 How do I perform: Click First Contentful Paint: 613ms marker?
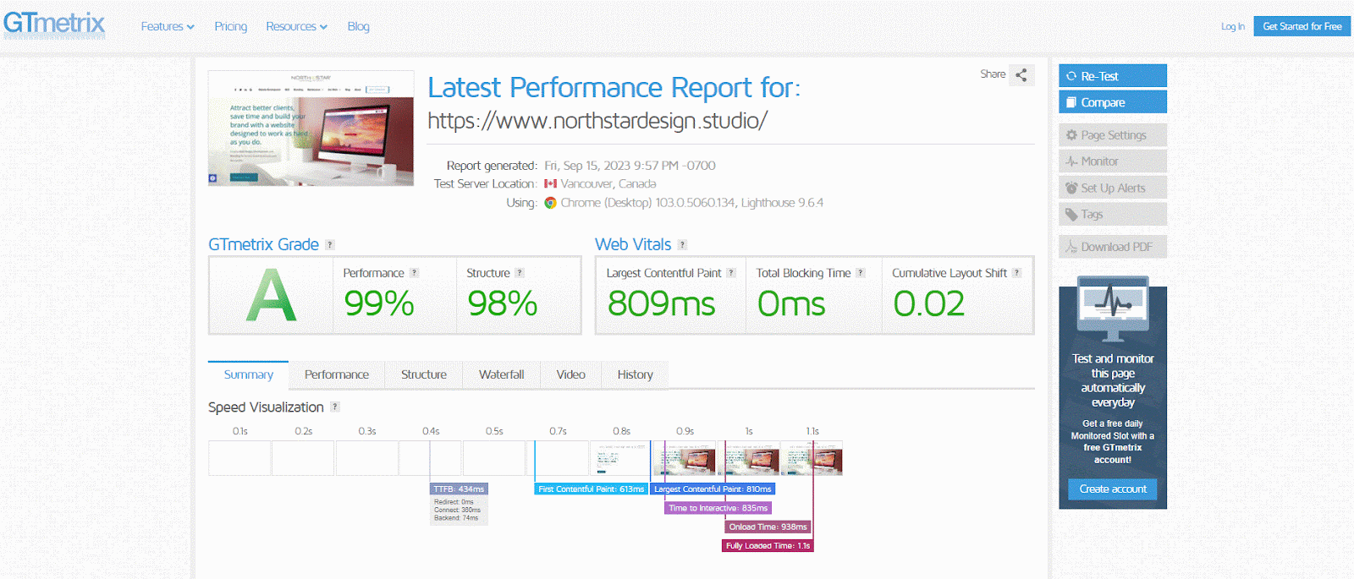click(x=592, y=489)
